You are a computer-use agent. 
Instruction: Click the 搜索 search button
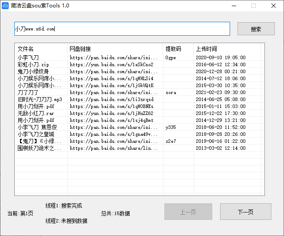pos(256,29)
